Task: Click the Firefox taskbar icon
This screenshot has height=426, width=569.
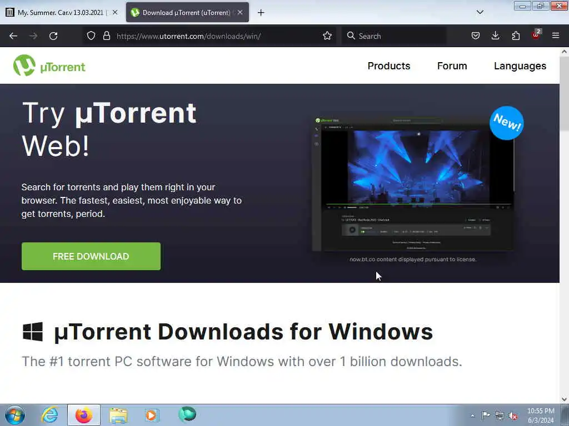Action: click(84, 415)
